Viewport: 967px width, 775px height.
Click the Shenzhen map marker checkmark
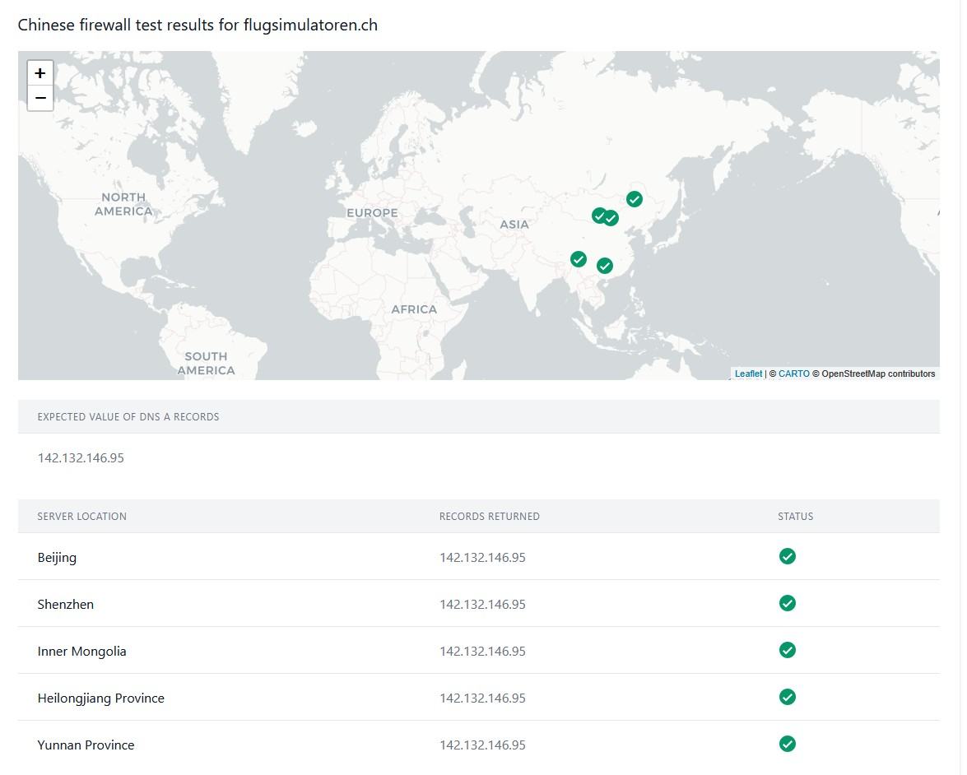pos(605,266)
